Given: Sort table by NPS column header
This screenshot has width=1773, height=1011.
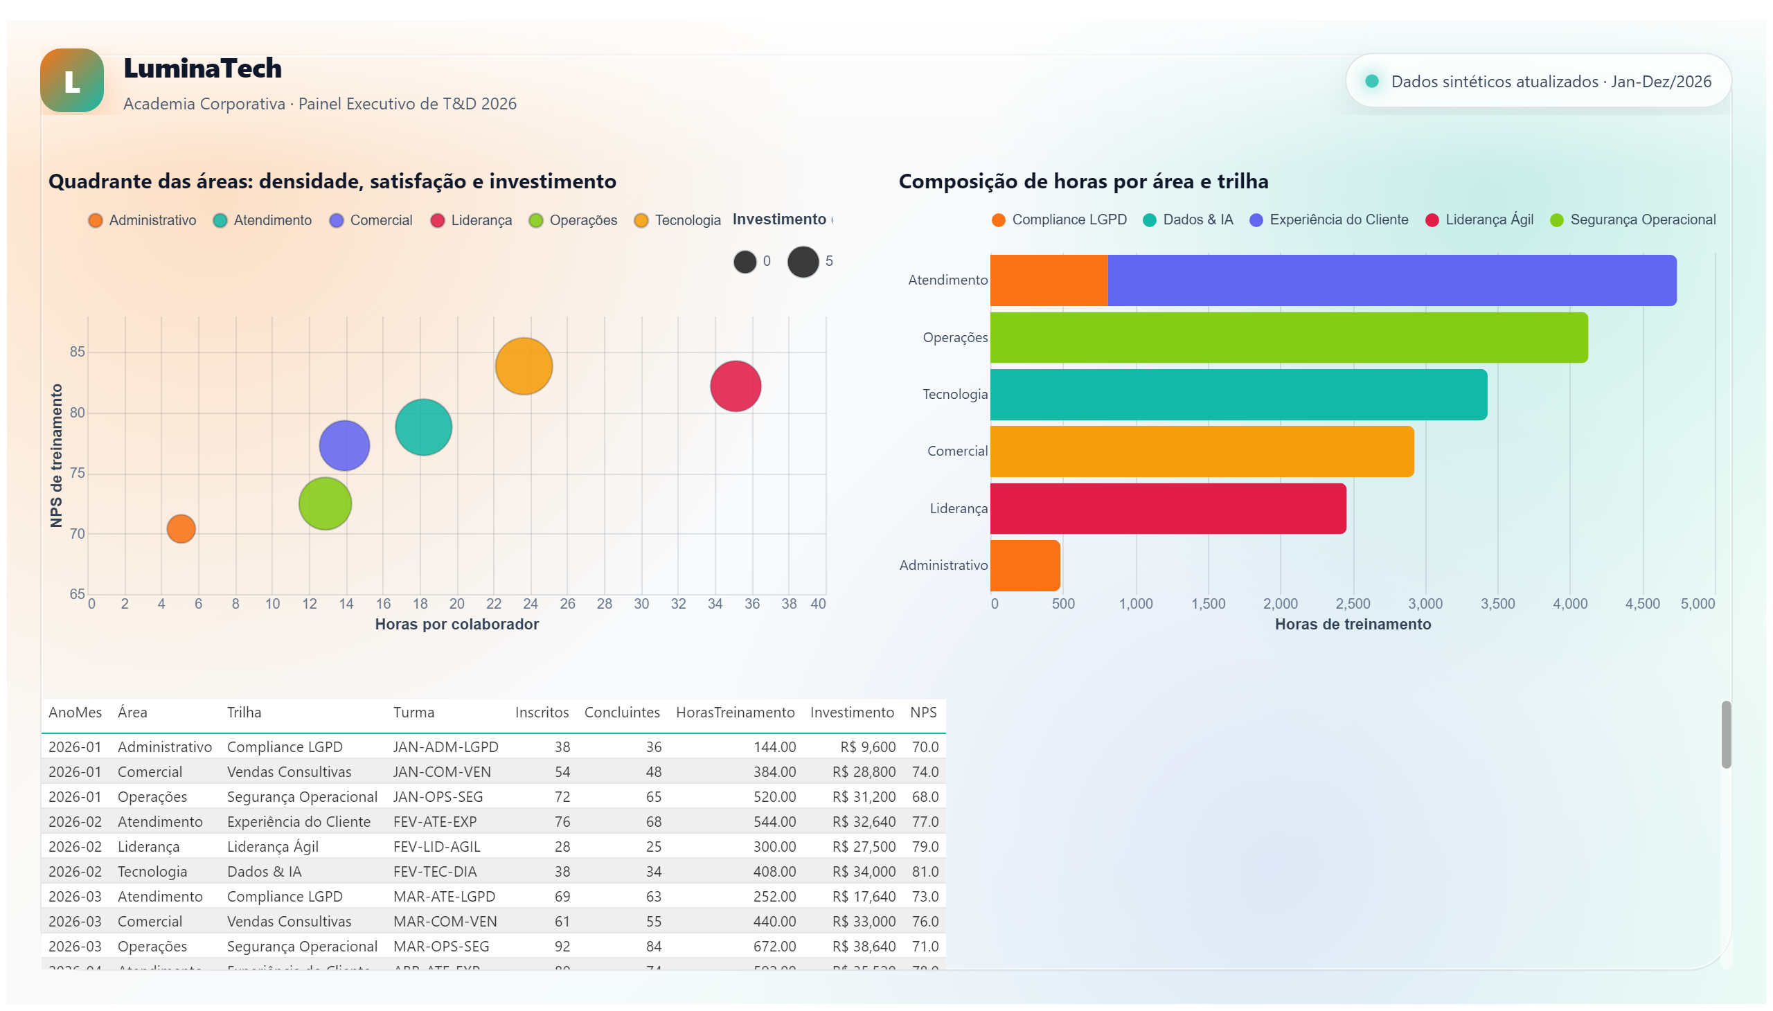Looking at the screenshot, I should click(x=923, y=713).
